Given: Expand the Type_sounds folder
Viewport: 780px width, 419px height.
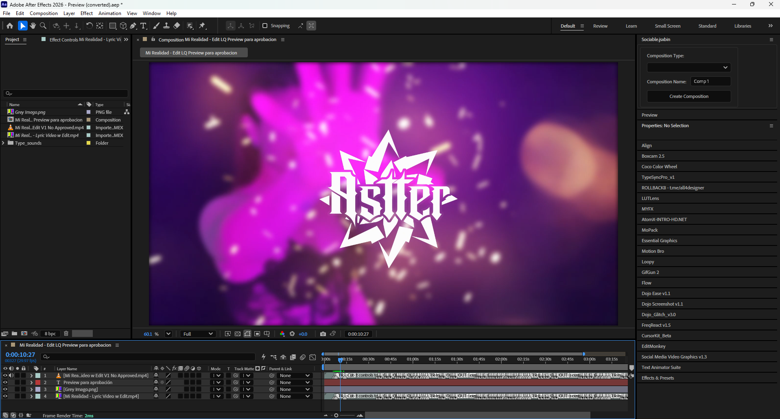Looking at the screenshot, I should click(3, 143).
